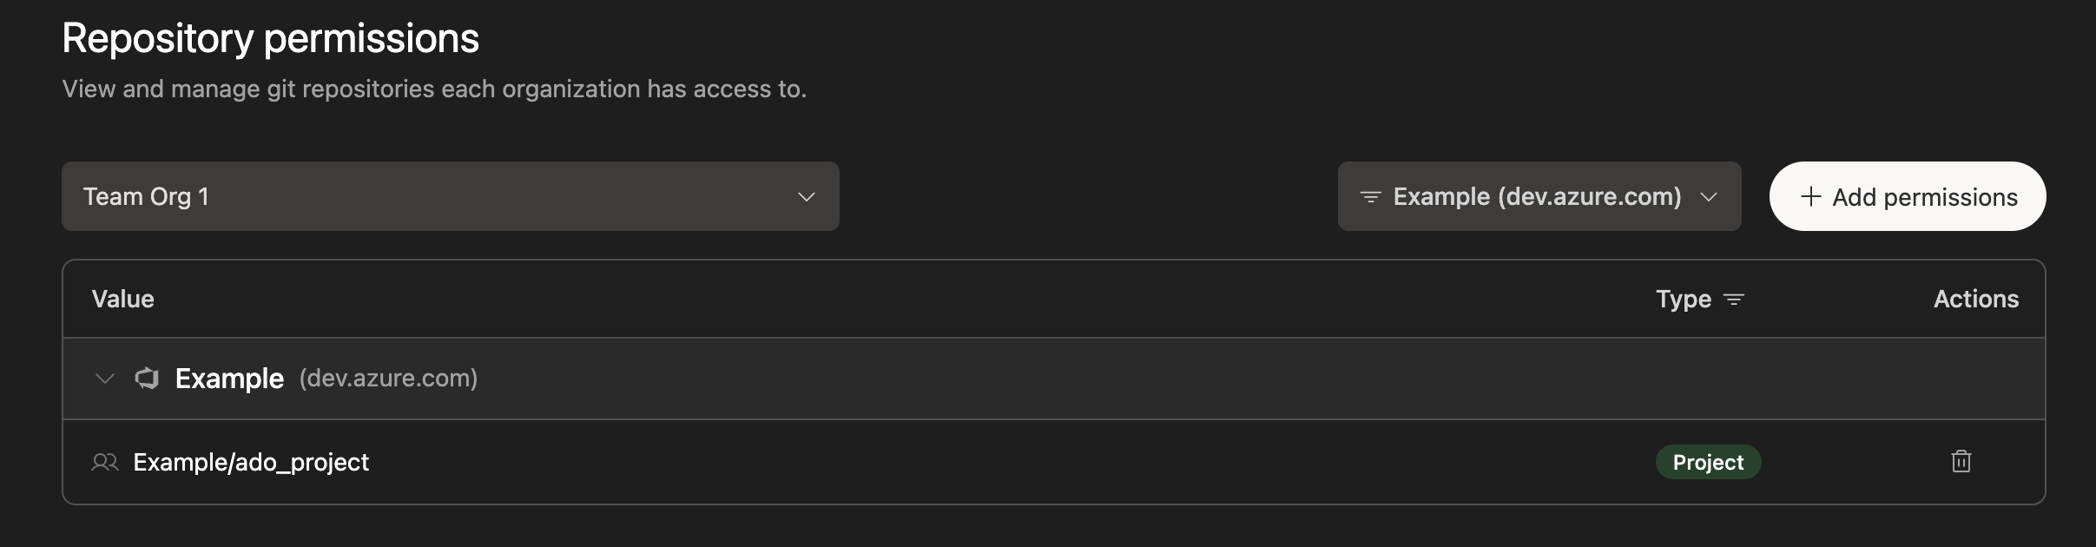Click the Actions column header
2096x547 pixels.
coord(1976,299)
